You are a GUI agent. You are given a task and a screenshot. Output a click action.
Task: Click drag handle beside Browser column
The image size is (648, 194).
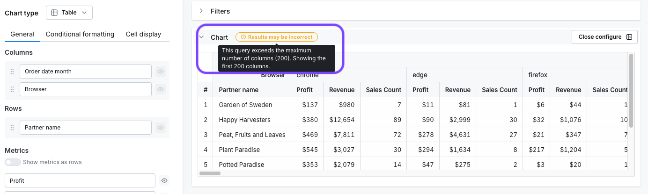(x=12, y=89)
